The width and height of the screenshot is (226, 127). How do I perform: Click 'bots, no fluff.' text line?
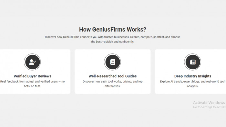[32, 86]
